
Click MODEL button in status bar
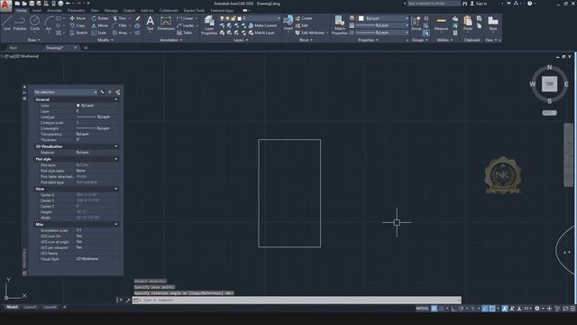[x=423, y=309]
